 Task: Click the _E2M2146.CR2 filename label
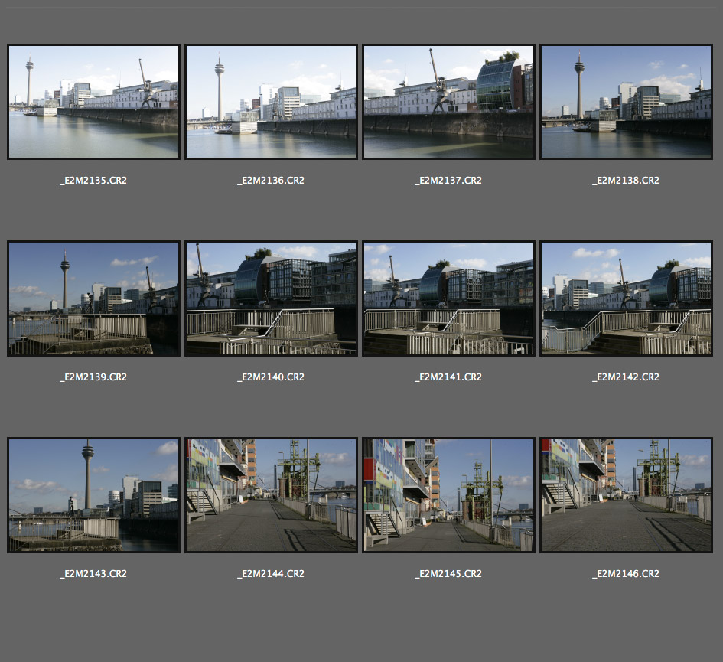tap(626, 574)
